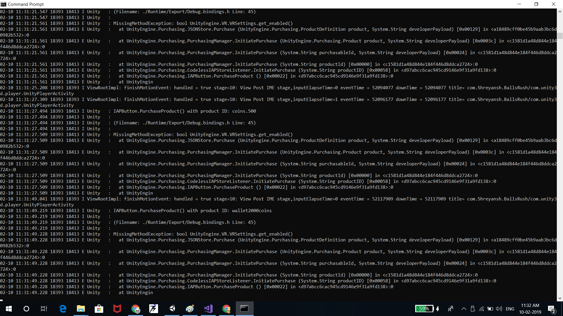
Task: Open Task View on the taskbar
Action: click(x=44, y=309)
